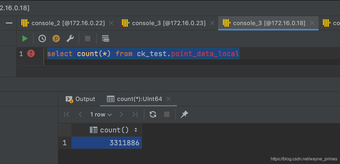340x164 pixels.
Task: Close the console_3 [@172.16.0.23] tab
Action: pos(212,23)
